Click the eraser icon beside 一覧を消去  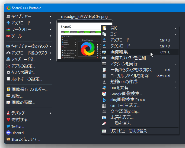pos(104,124)
